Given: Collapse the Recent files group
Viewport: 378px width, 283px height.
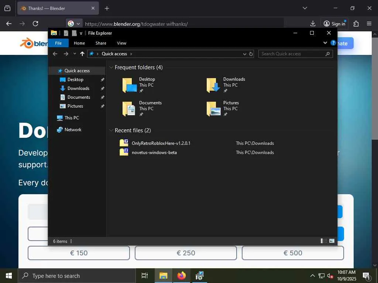Looking at the screenshot, I should (111, 130).
